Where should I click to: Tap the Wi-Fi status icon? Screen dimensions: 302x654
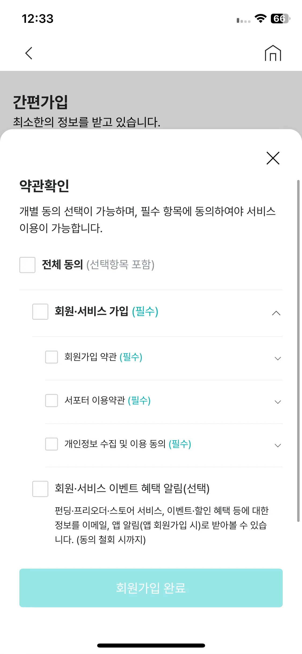(x=260, y=19)
